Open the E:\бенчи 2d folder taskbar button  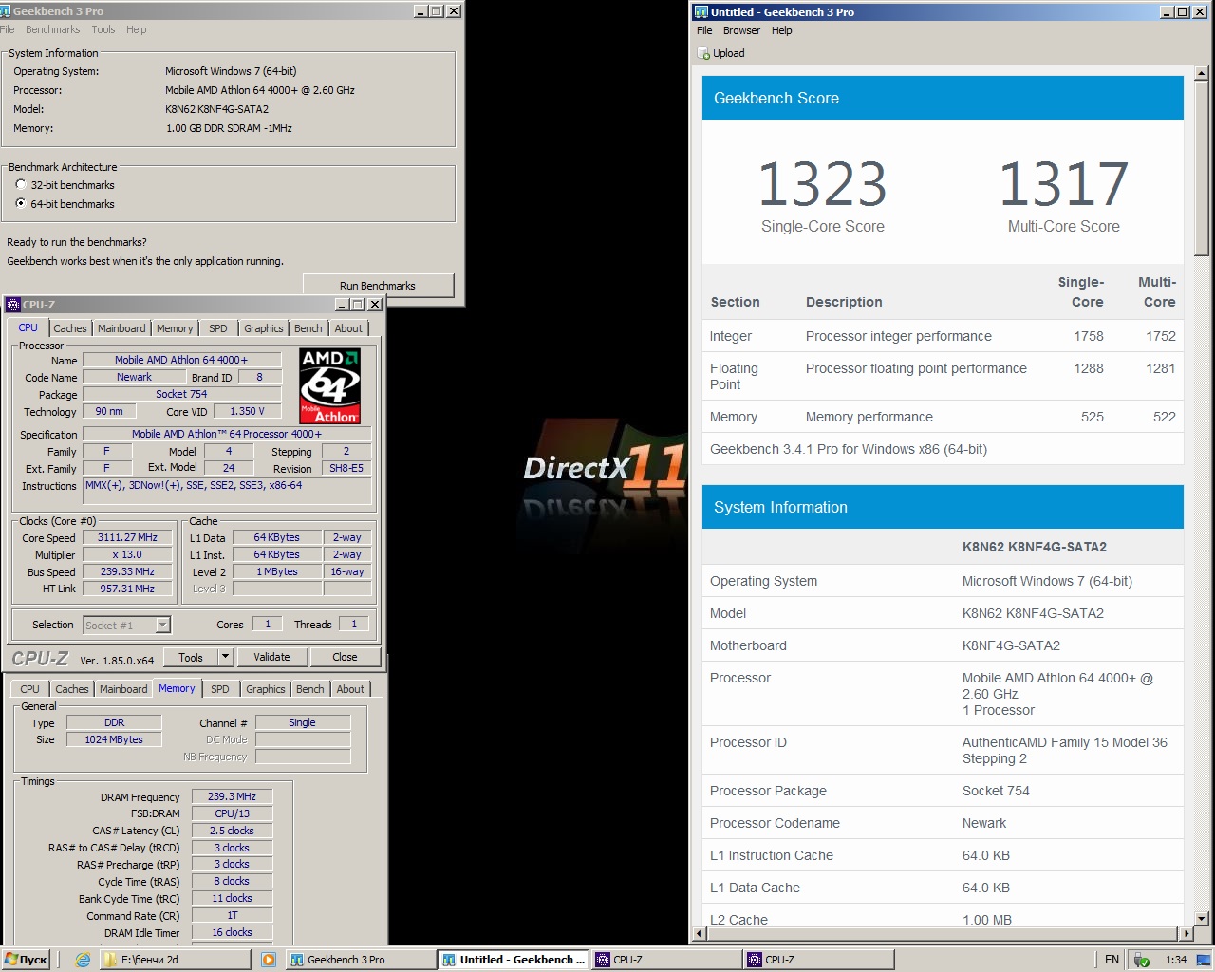click(177, 960)
